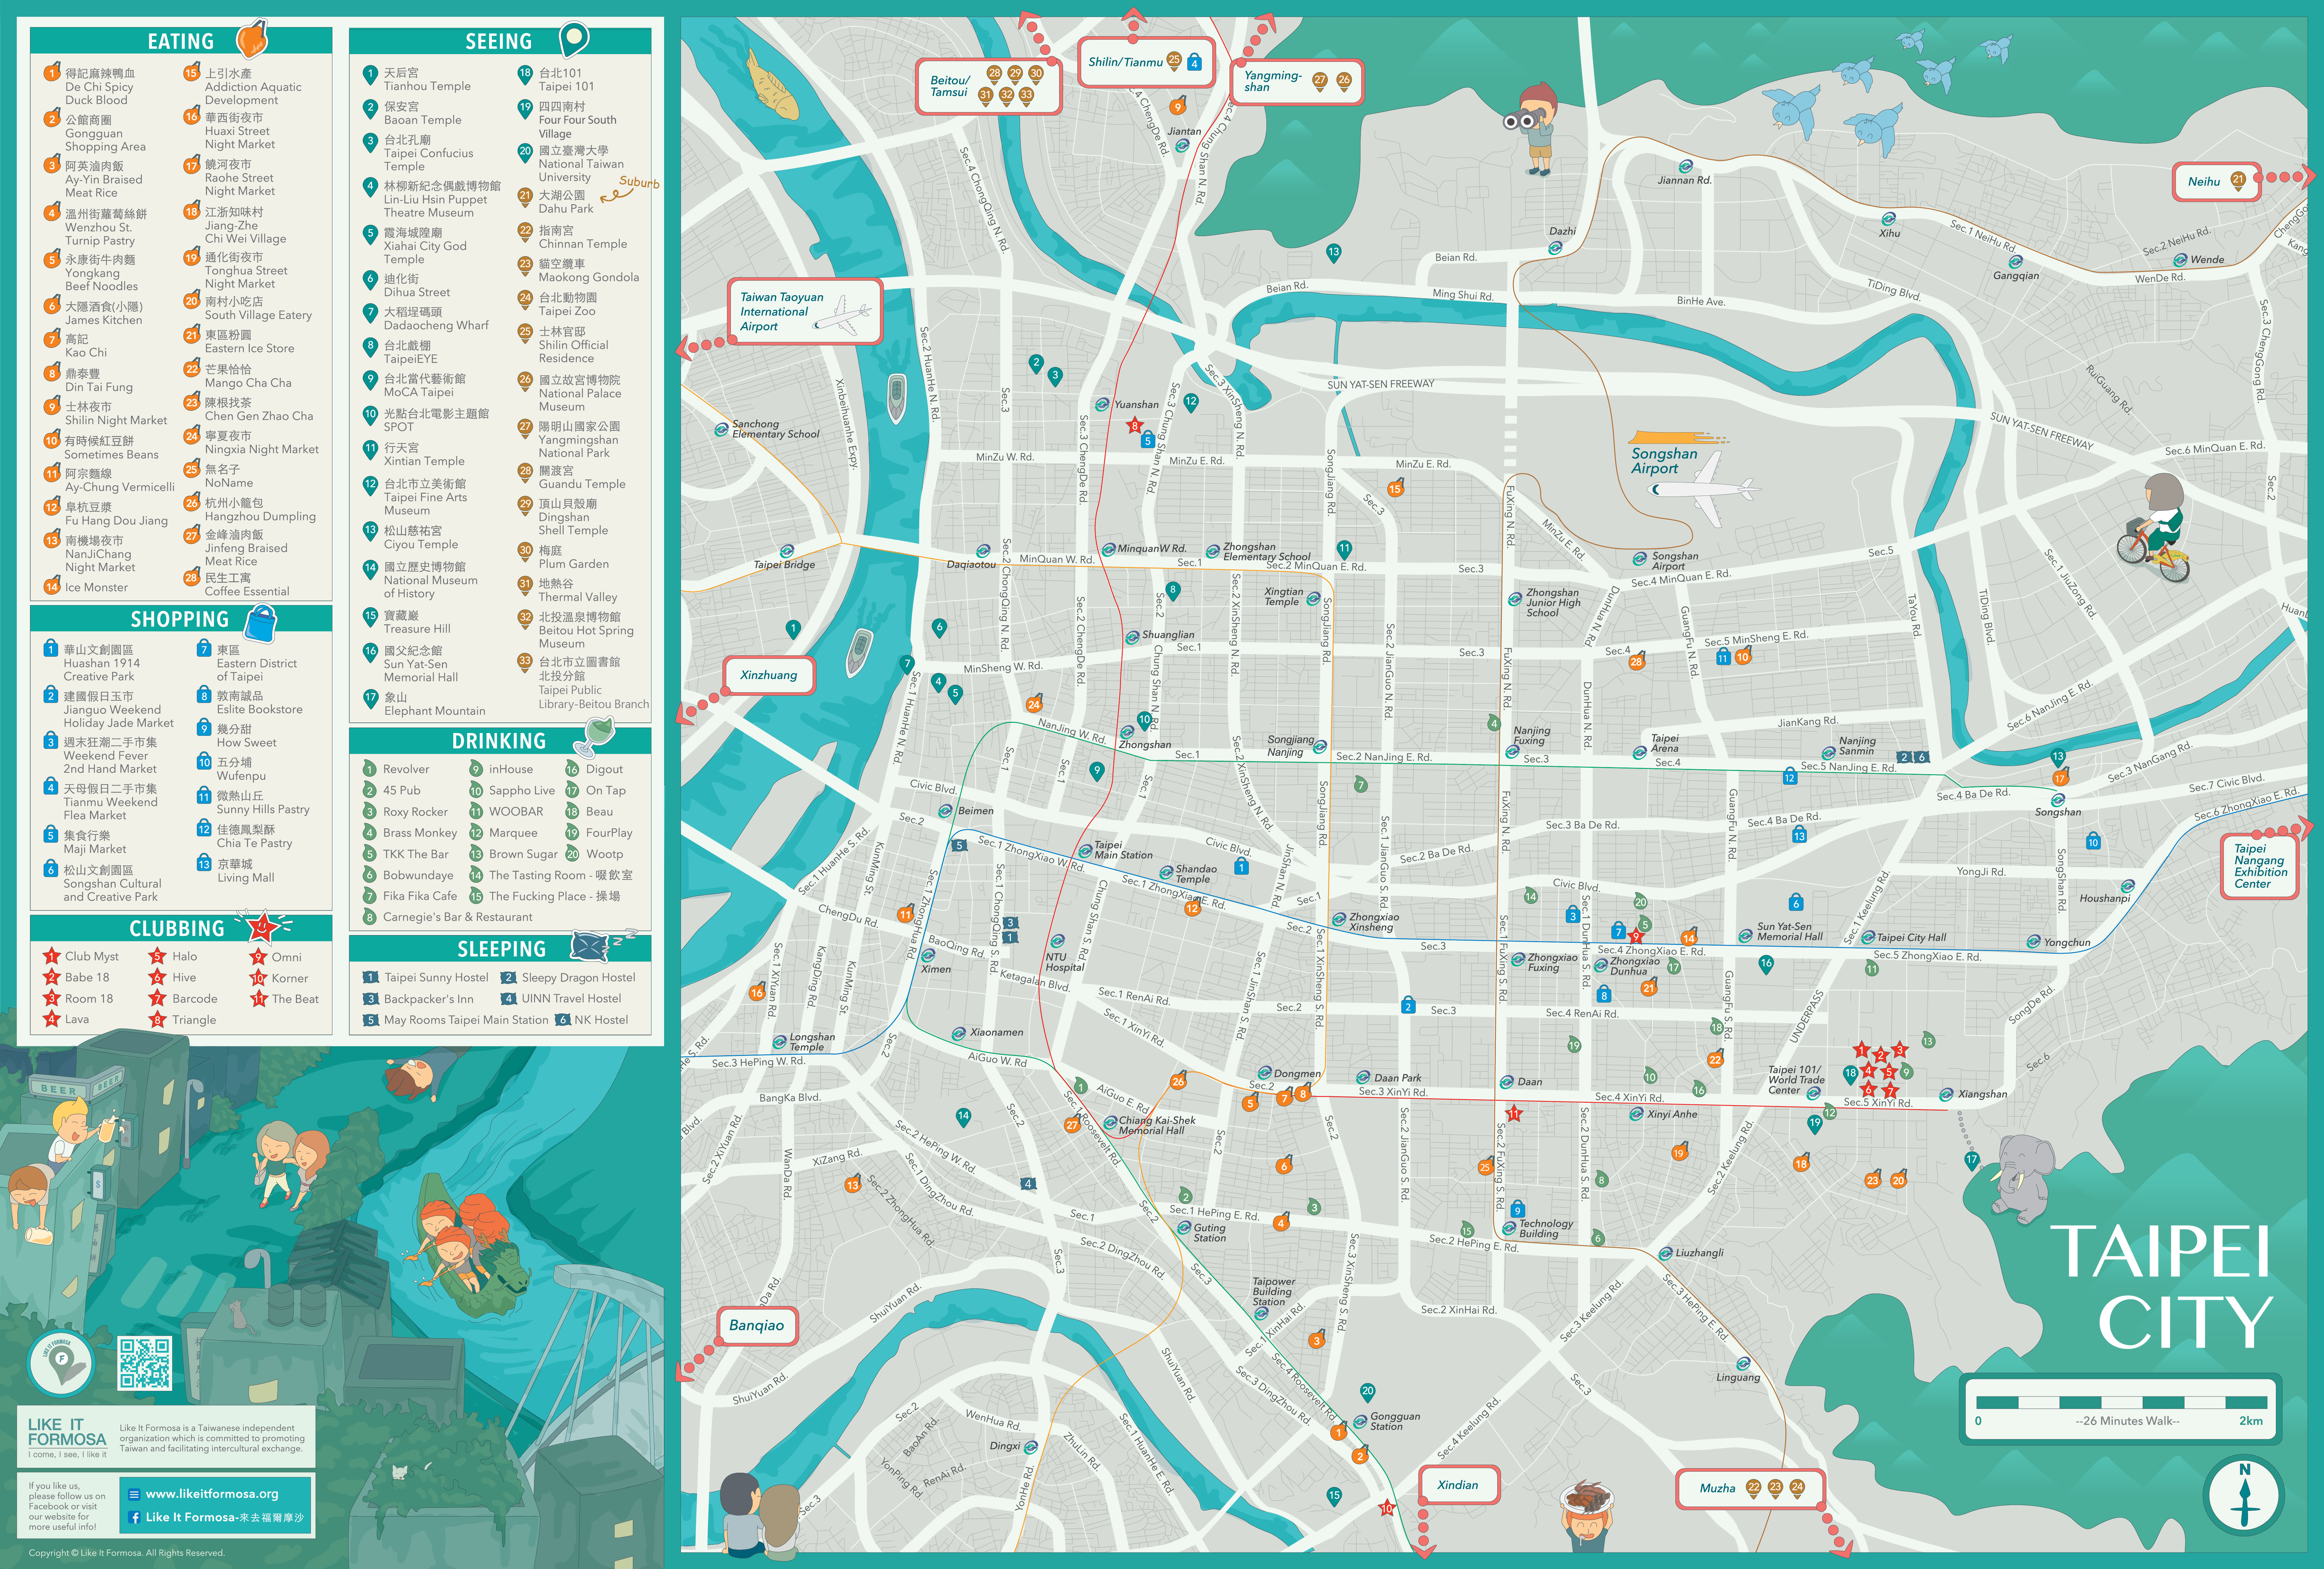The height and width of the screenshot is (1569, 2324).
Task: Click the menu icon beside the website address
Action: click(x=134, y=1494)
